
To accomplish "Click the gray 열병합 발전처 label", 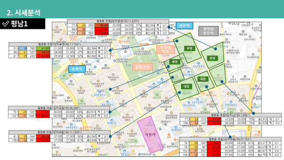I will click(208, 31).
